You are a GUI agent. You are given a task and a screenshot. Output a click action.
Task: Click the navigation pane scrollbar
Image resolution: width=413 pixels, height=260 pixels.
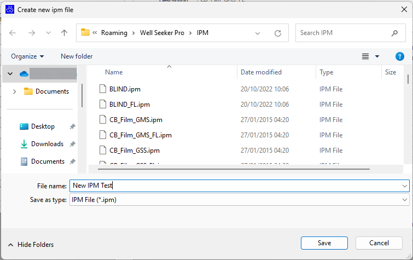pos(82,95)
